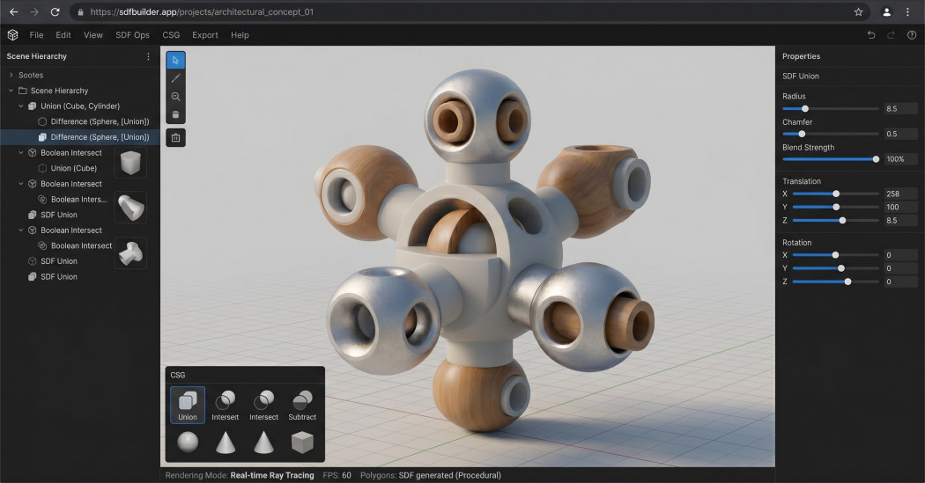Go back in the browser

pos(13,11)
